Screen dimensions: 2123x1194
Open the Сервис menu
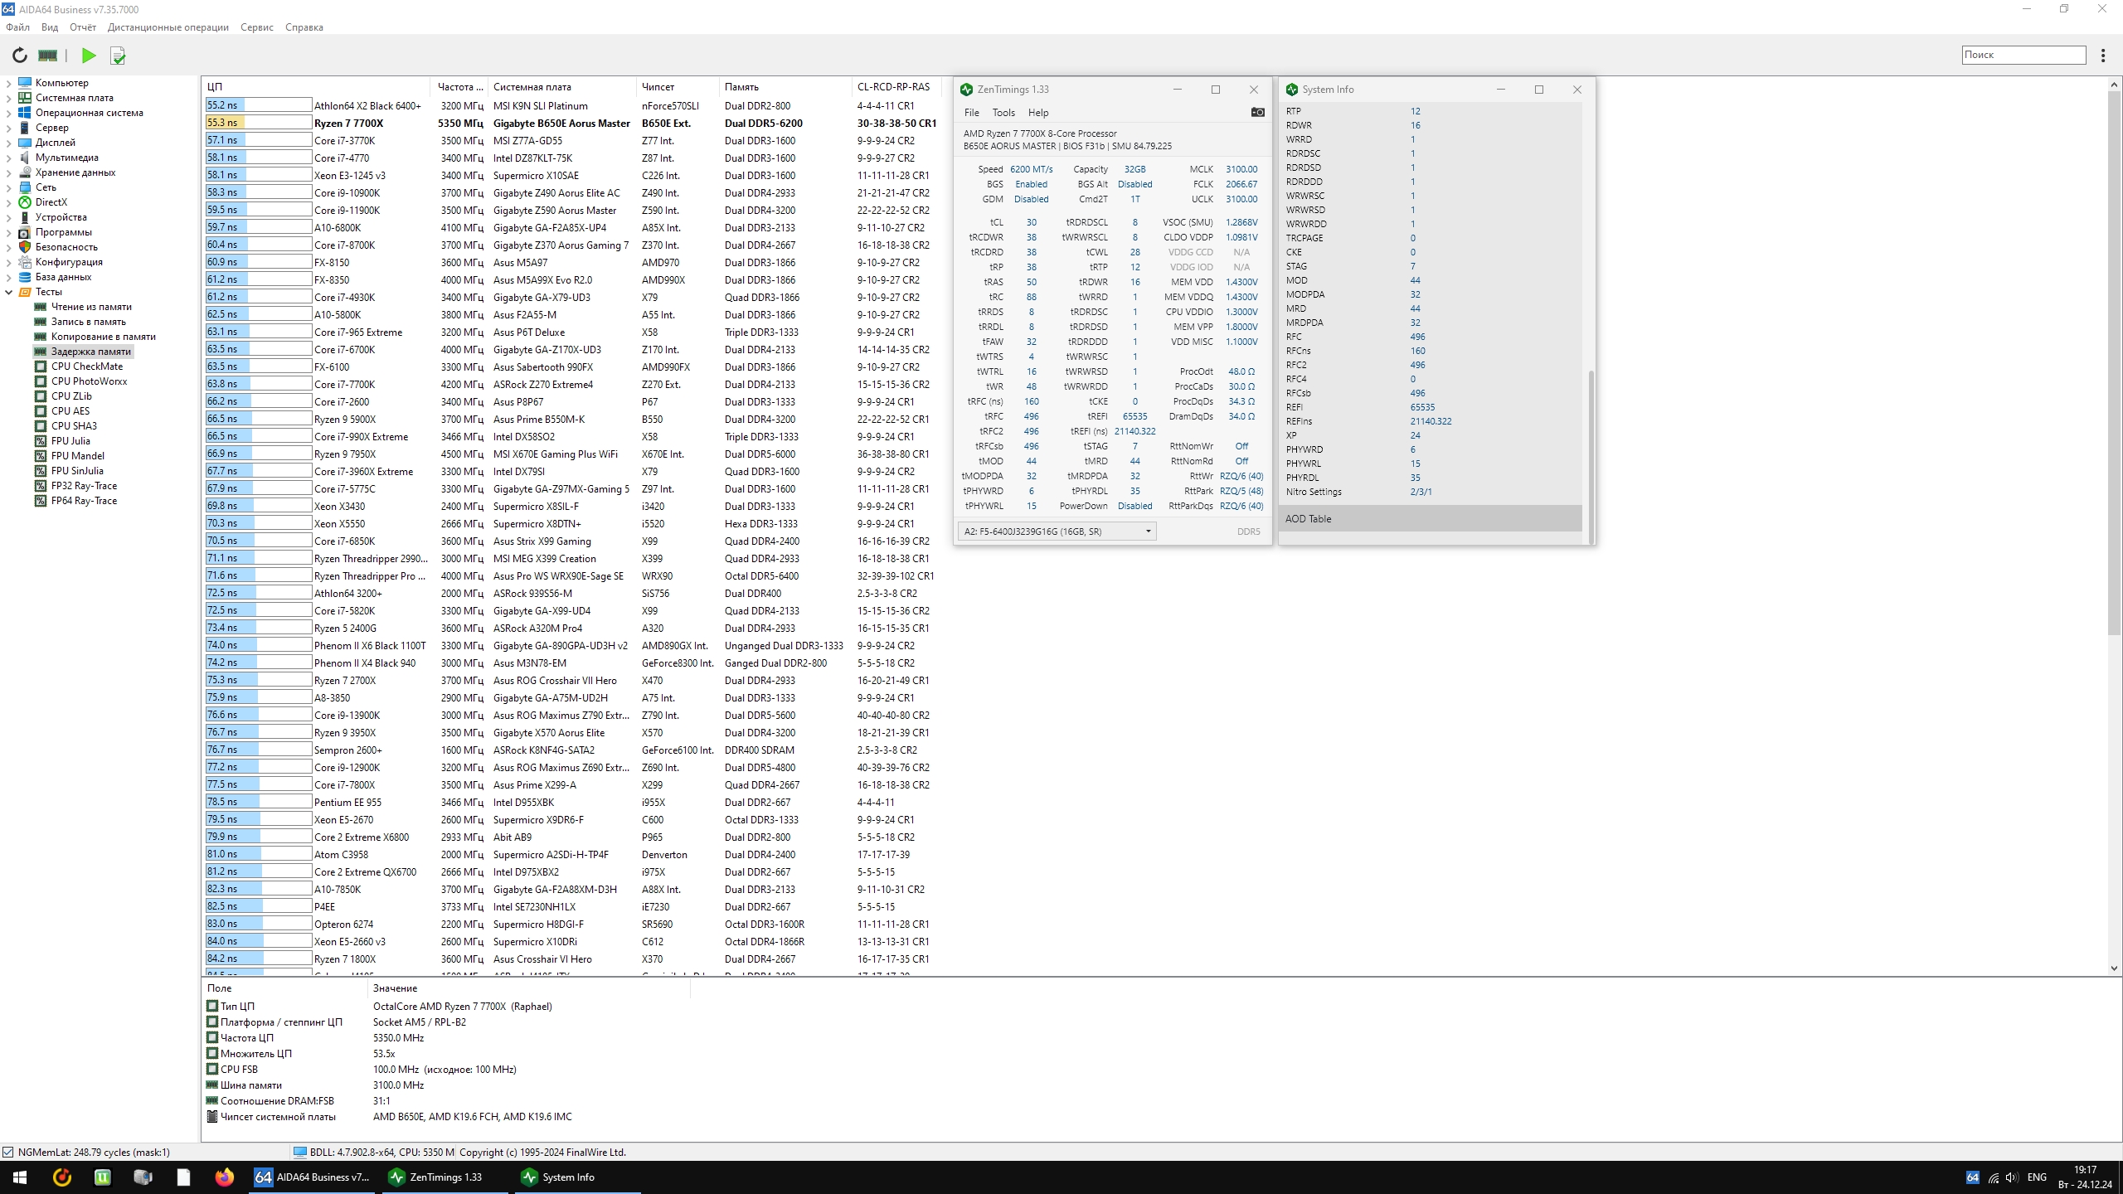pyautogui.click(x=256, y=27)
